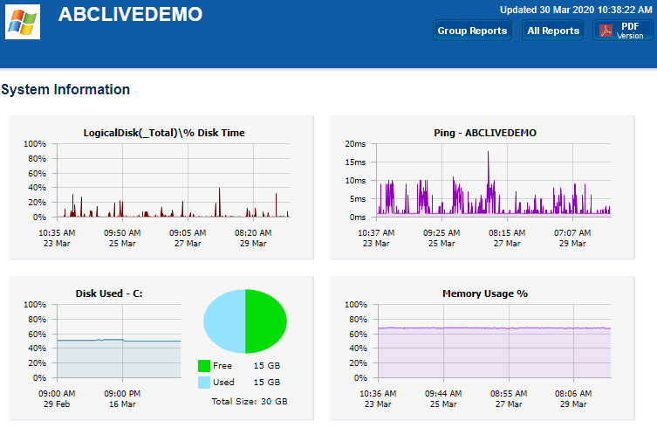
Task: Click the Windows logo icon in the header
Action: 23,23
